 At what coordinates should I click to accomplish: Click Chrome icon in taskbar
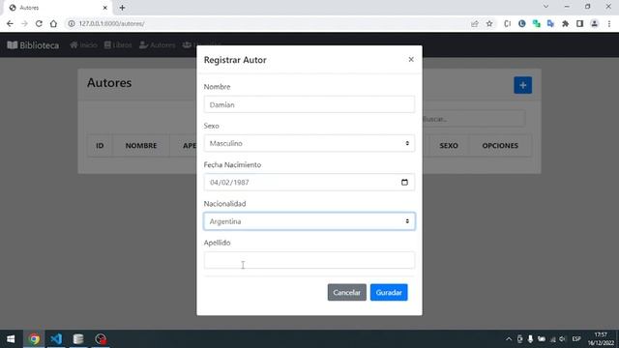click(x=34, y=339)
